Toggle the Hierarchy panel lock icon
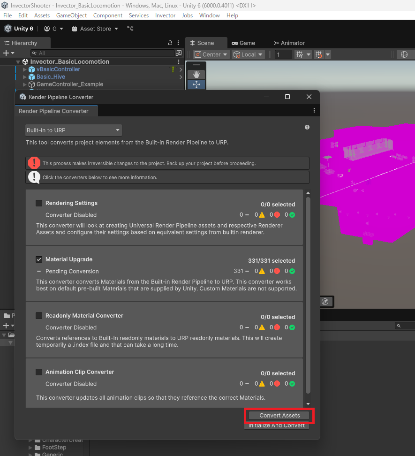Image resolution: width=415 pixels, height=456 pixels. (170, 43)
